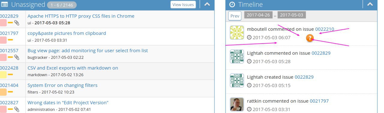Click the orange question mark icon

click(310, 38)
